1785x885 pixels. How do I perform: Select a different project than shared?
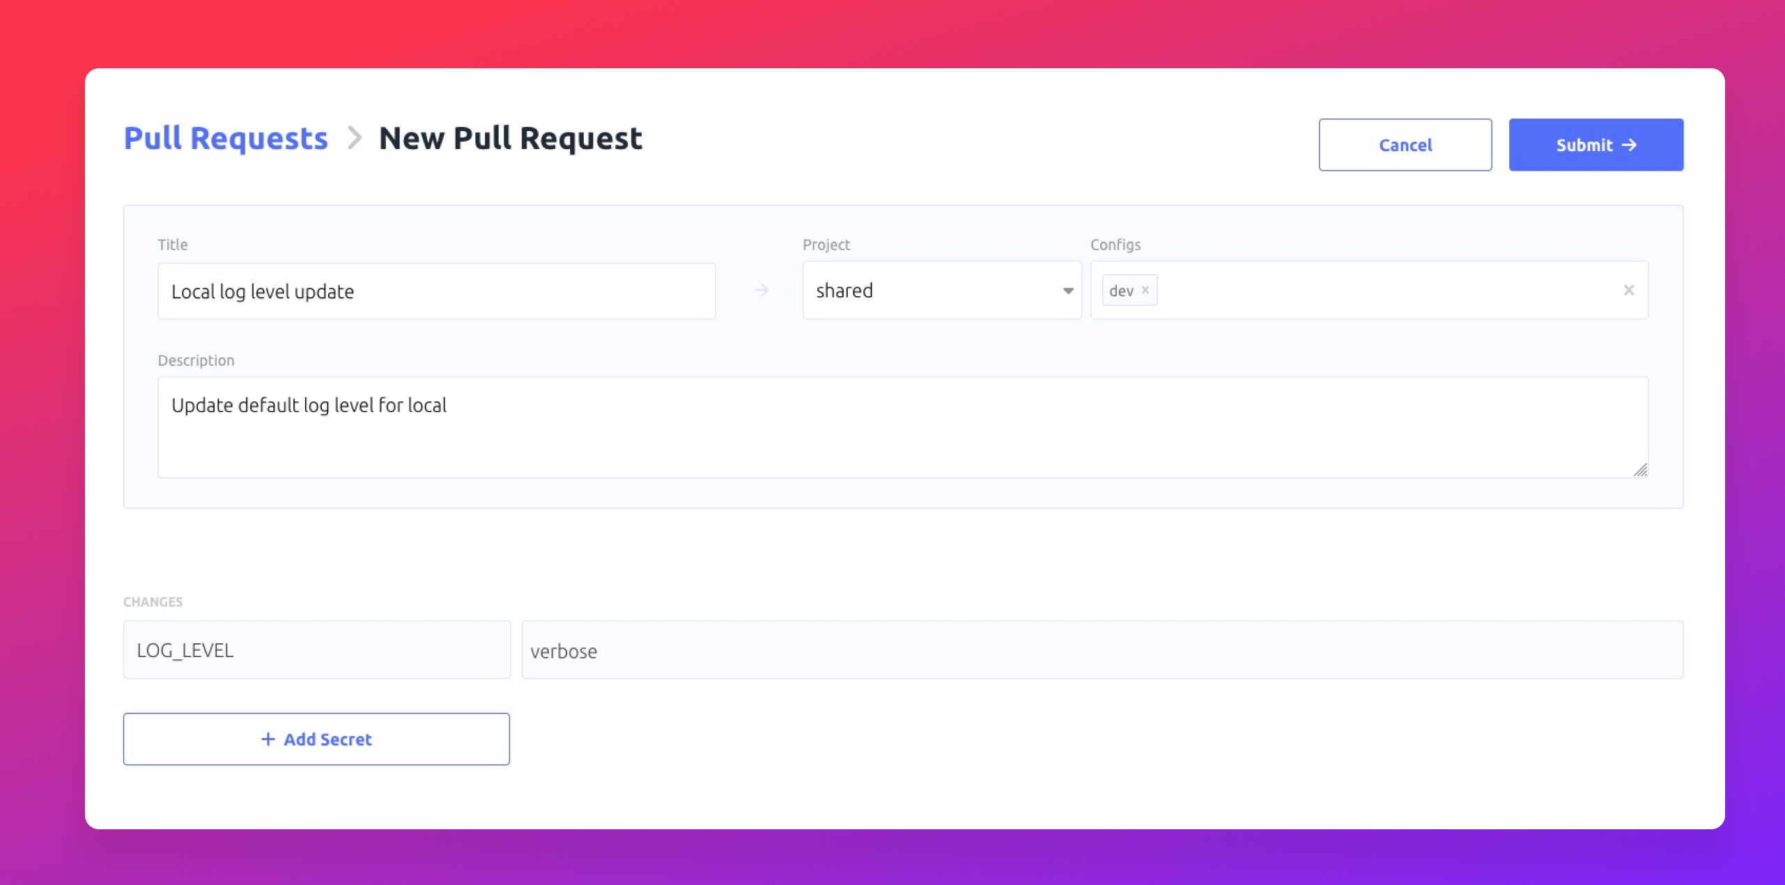[941, 291]
